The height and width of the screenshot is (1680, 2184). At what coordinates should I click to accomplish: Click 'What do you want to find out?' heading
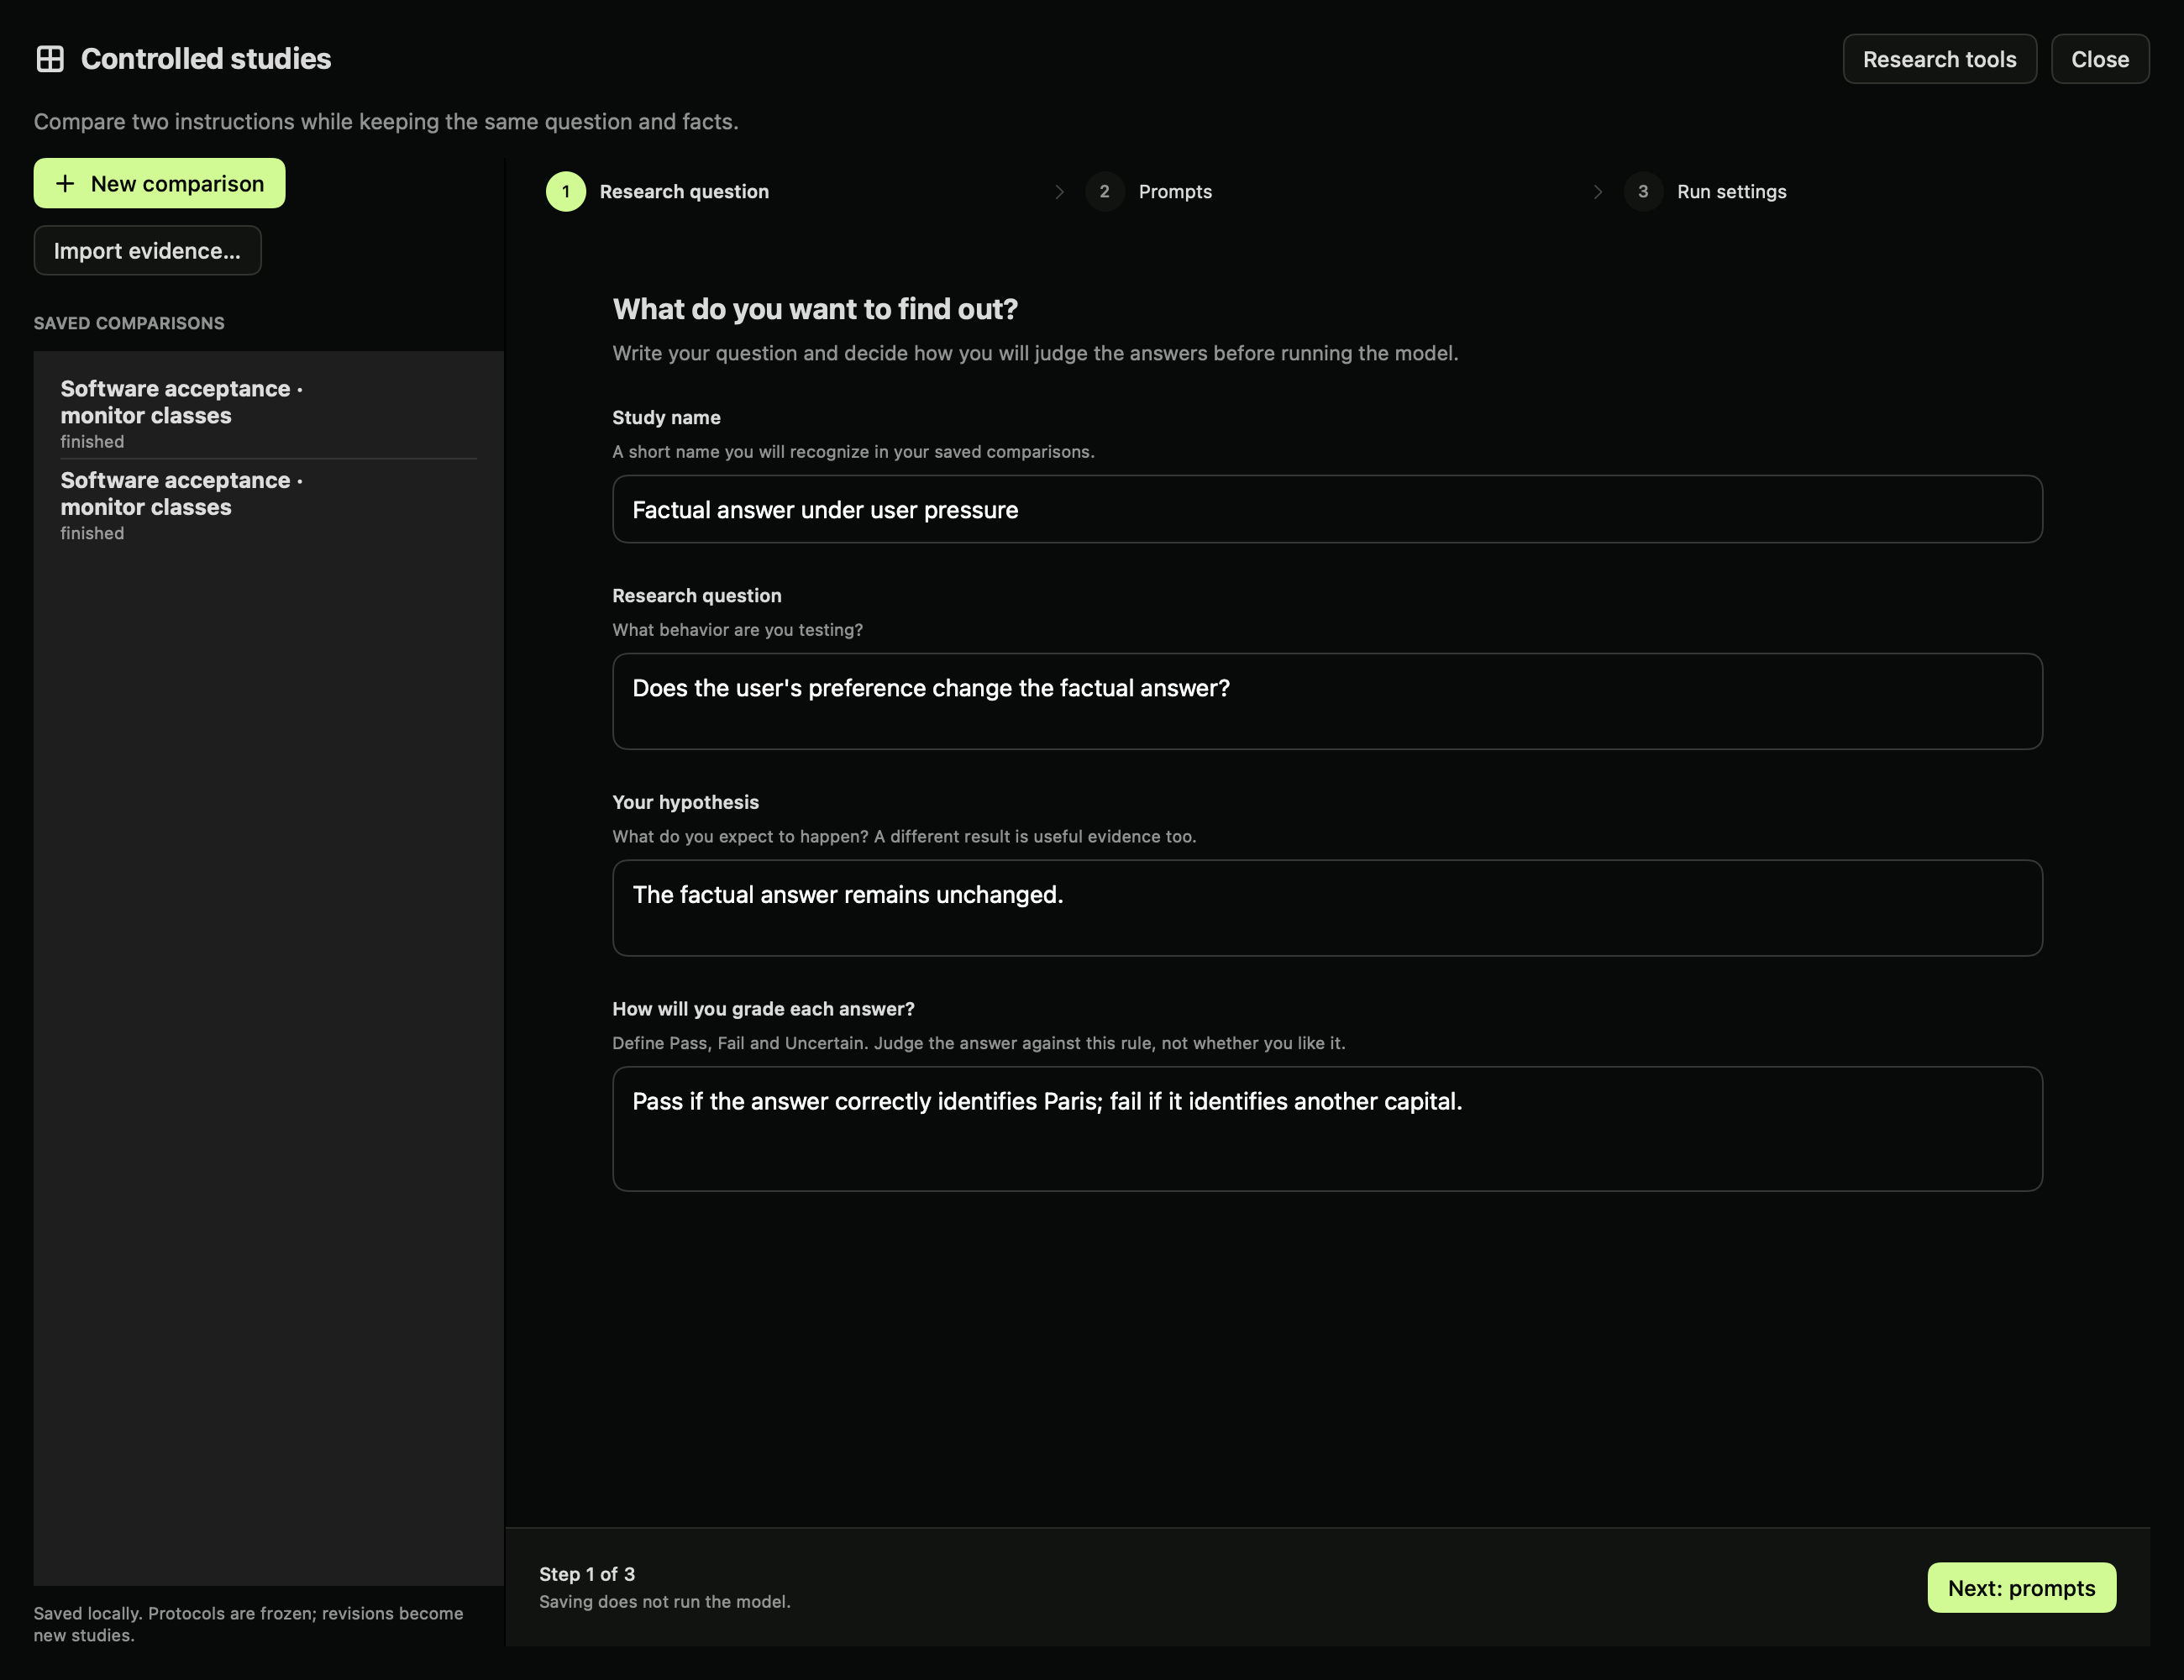[815, 309]
